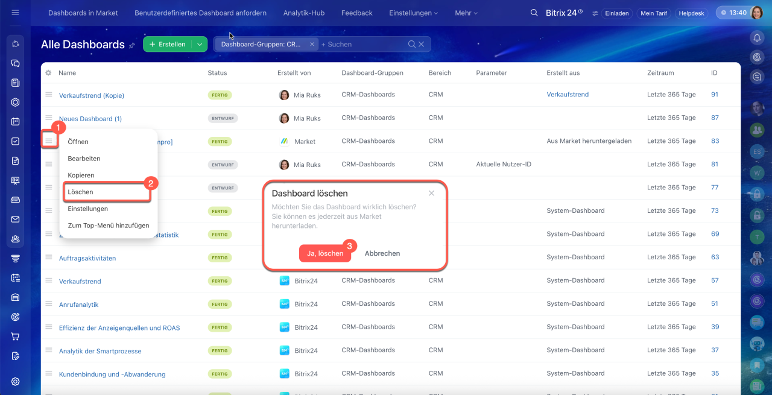Open table settings gear icon
The width and height of the screenshot is (772, 395).
coord(48,73)
